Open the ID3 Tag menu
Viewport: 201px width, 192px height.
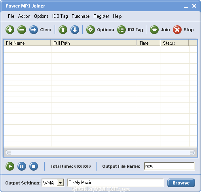tap(60, 16)
